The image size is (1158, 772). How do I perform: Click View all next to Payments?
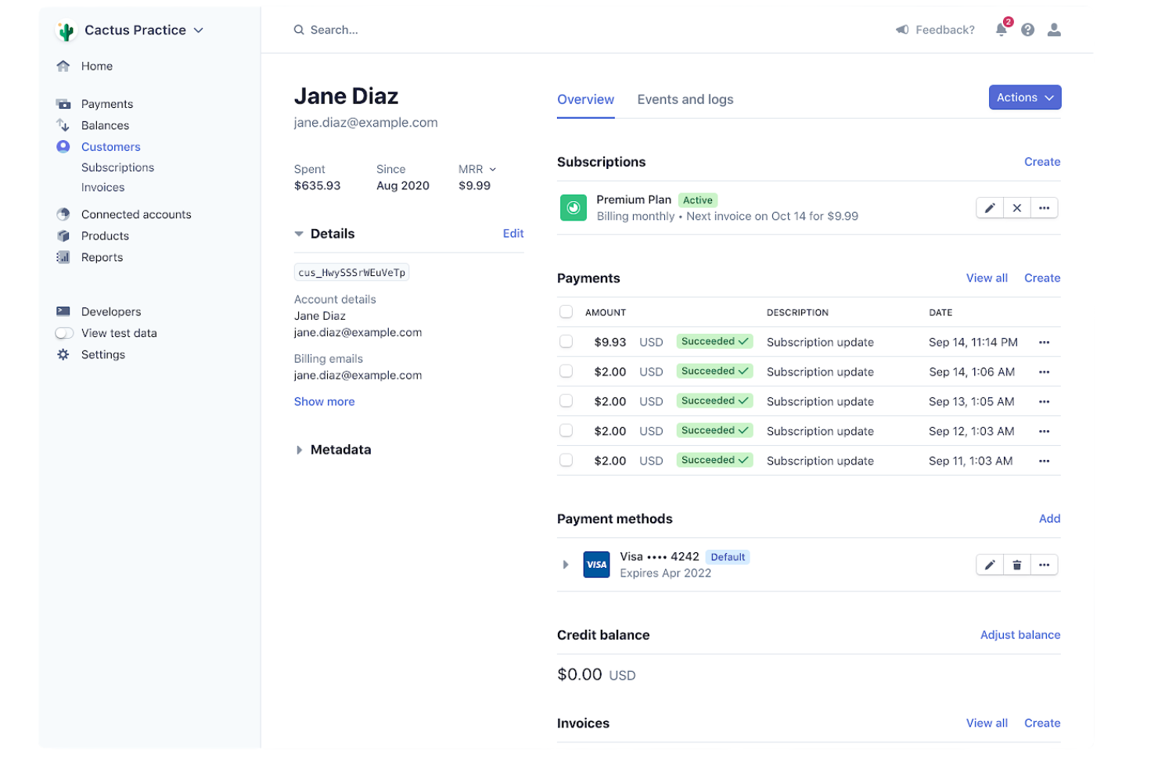coord(987,278)
